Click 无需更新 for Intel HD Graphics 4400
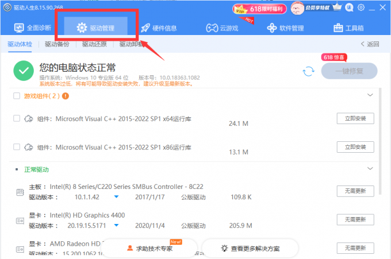Viewport: 391px width, 259px height. click(x=355, y=219)
